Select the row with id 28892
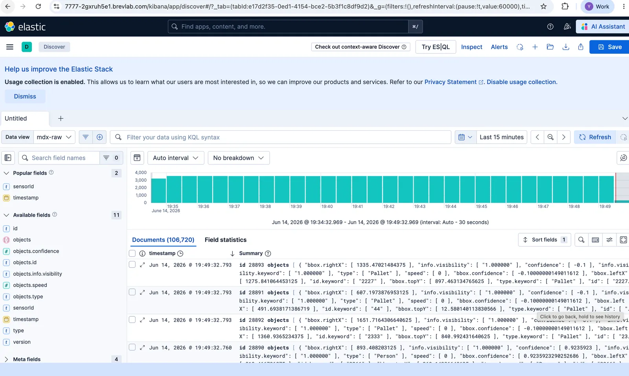This screenshot has width=629, height=376. (132, 319)
